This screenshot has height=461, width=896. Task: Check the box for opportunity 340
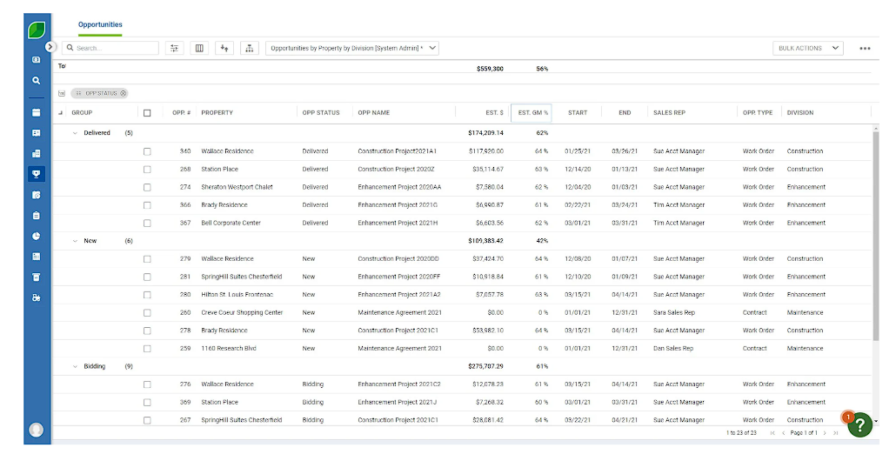[147, 151]
